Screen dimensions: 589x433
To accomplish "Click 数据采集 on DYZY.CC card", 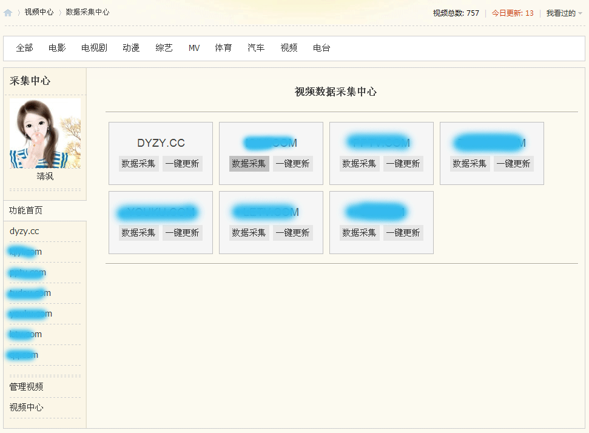I will click(139, 164).
